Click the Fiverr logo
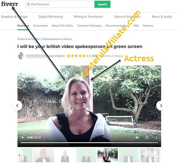This screenshot has width=177, height=165. (10, 4)
